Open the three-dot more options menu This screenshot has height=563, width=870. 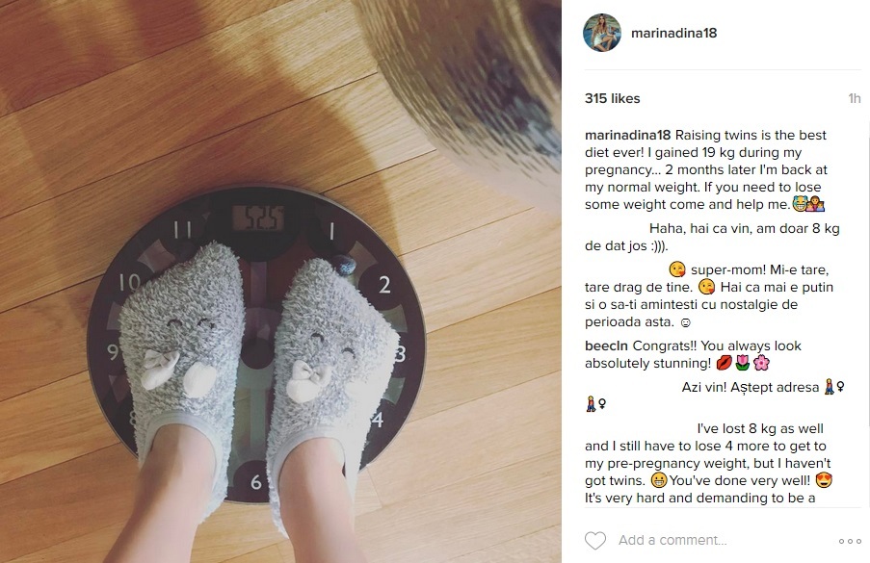coord(850,542)
